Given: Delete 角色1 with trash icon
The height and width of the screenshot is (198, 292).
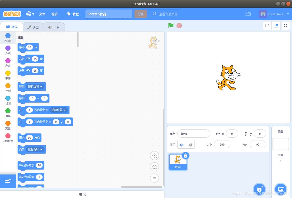Looking at the screenshot, I should coord(186,156).
